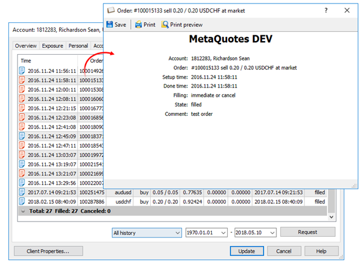The width and height of the screenshot is (362, 268).
Task: Click the scrollbar down arrow in orders list
Action: 331,217
